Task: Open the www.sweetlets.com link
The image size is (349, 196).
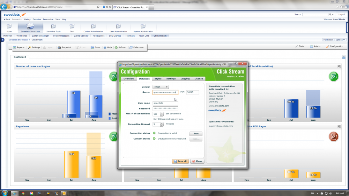Action: pos(219,106)
